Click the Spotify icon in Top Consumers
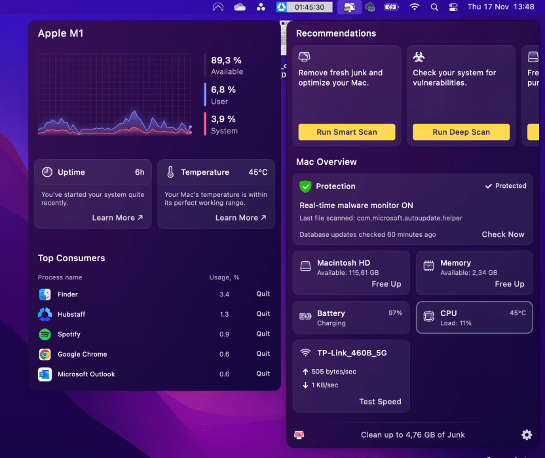 (45, 334)
